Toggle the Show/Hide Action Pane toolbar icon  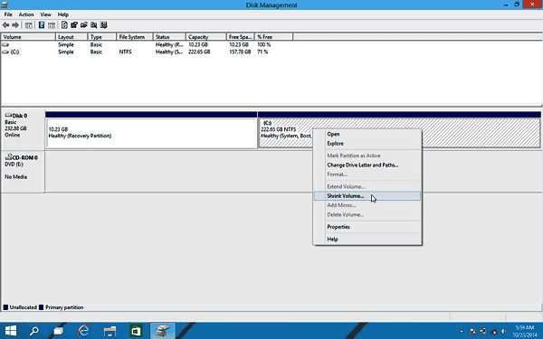[52, 25]
